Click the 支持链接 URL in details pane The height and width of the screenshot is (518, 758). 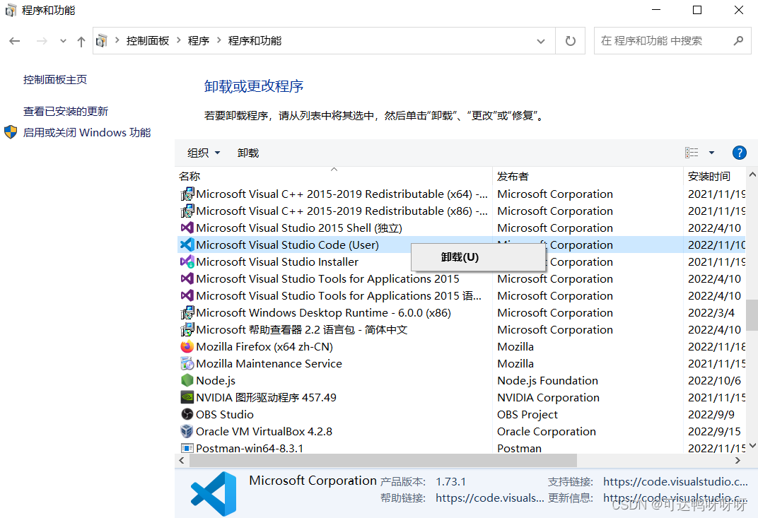coord(675,481)
